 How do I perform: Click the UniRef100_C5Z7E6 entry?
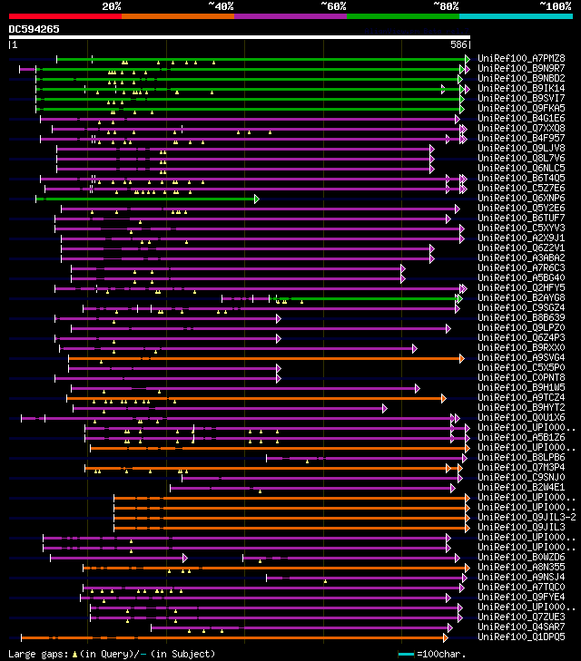(x=521, y=188)
